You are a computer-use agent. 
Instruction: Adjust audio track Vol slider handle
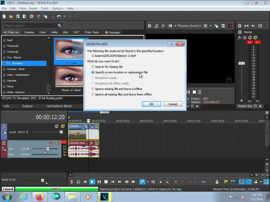click(48, 149)
